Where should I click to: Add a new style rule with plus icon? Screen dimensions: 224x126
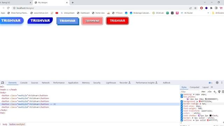click(215, 92)
